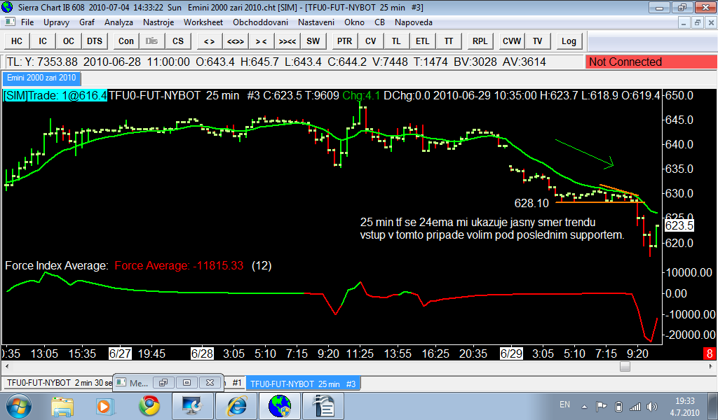Screen dimensions: 718x420
Task: Click the [SIM]Trade: 1@616.4 position label
Action: coord(55,95)
